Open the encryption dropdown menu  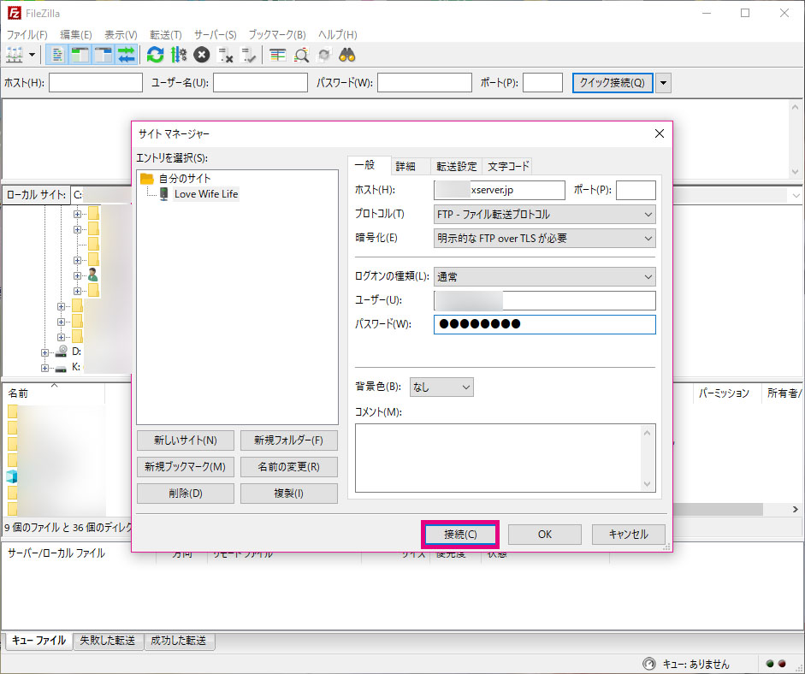click(x=544, y=238)
